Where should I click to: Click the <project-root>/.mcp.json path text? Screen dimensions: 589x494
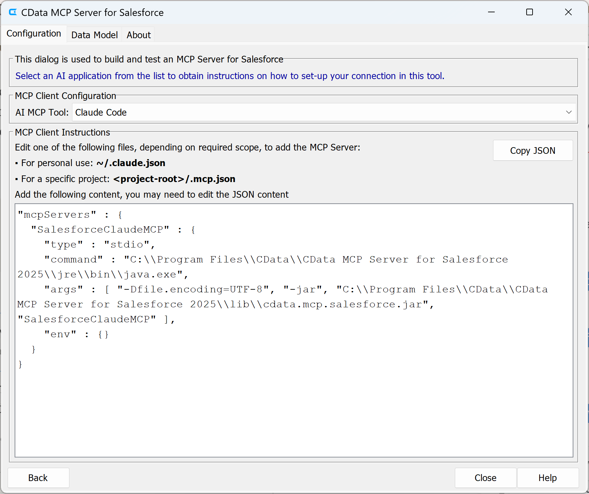pos(174,179)
